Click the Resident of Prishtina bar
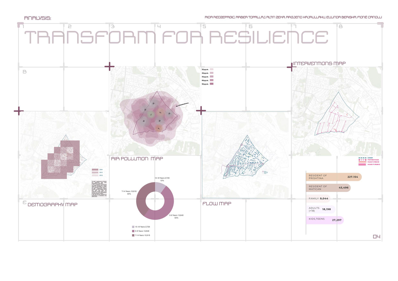Image resolution: width=398 pixels, height=281 pixels. pyautogui.click(x=334, y=177)
